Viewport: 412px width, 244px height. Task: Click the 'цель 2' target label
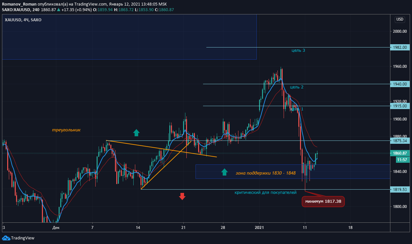tap(297, 87)
